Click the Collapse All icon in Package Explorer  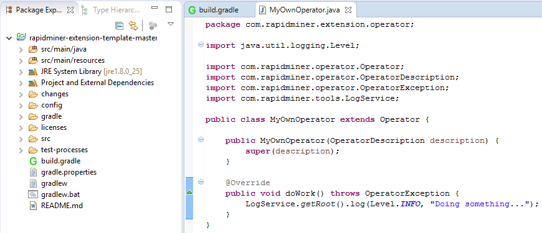(119, 25)
